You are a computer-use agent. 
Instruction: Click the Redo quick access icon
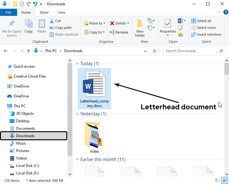[x=29, y=4]
